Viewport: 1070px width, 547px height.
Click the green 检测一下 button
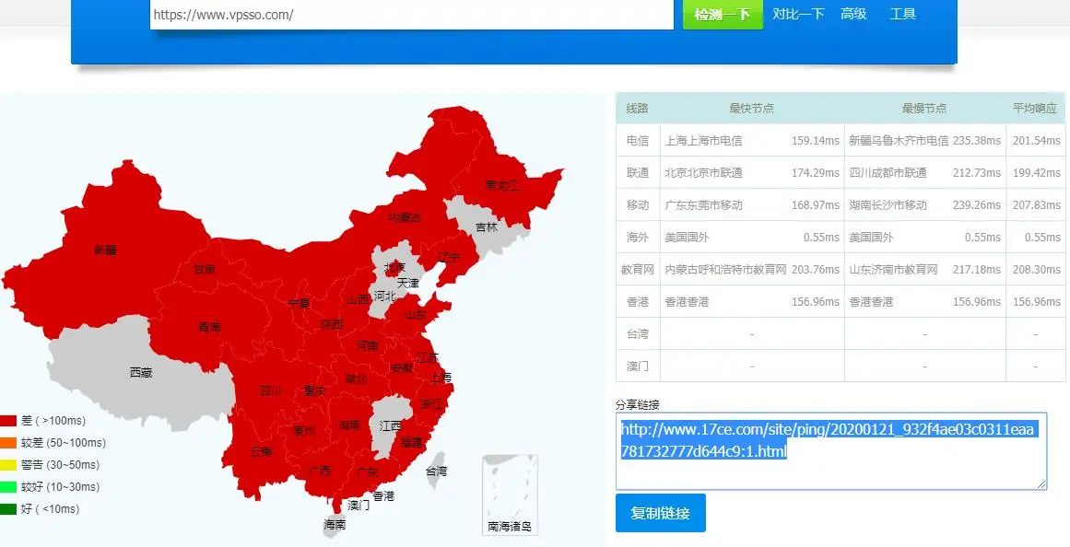tap(723, 15)
